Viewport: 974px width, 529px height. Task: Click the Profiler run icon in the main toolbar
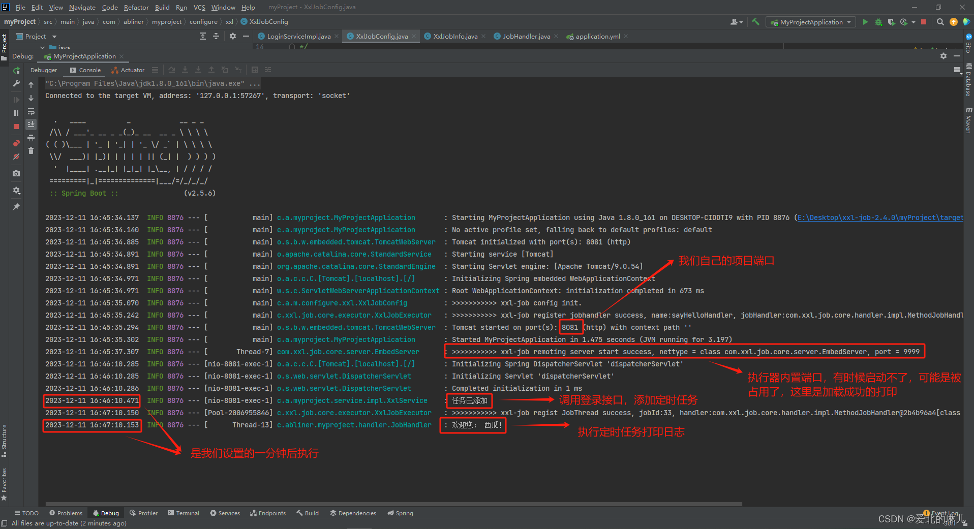[x=903, y=22]
